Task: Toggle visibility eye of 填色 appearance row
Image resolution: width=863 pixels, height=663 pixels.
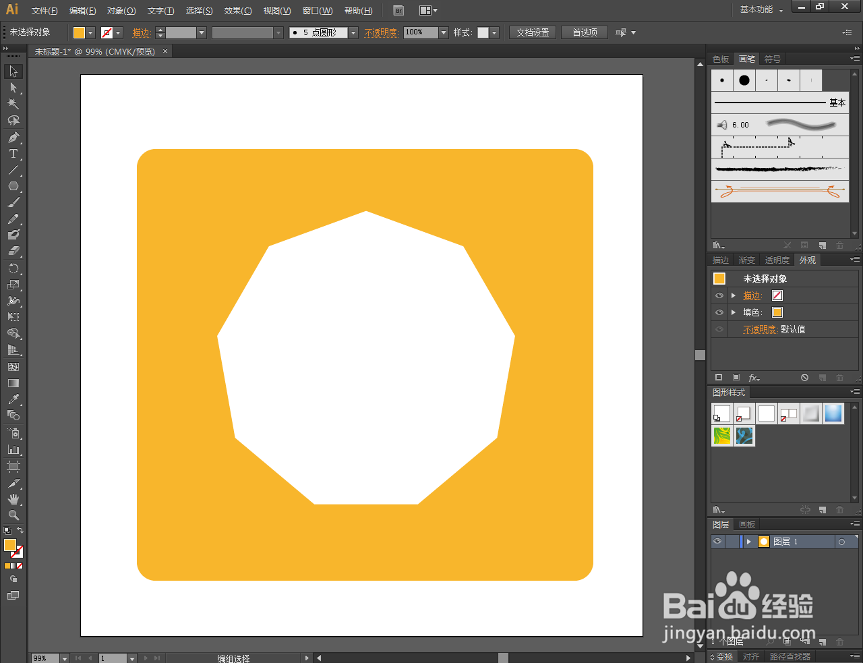Action: pyautogui.click(x=719, y=312)
